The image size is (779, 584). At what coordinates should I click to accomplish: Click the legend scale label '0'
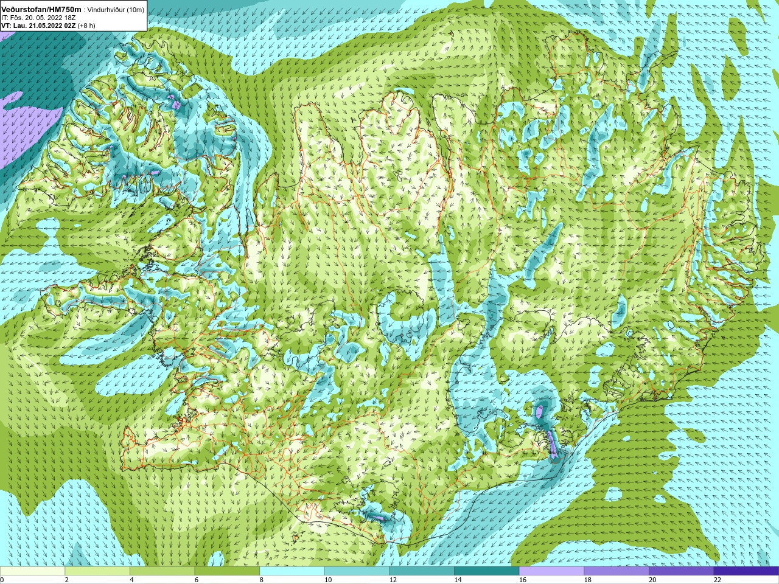pyautogui.click(x=2, y=580)
